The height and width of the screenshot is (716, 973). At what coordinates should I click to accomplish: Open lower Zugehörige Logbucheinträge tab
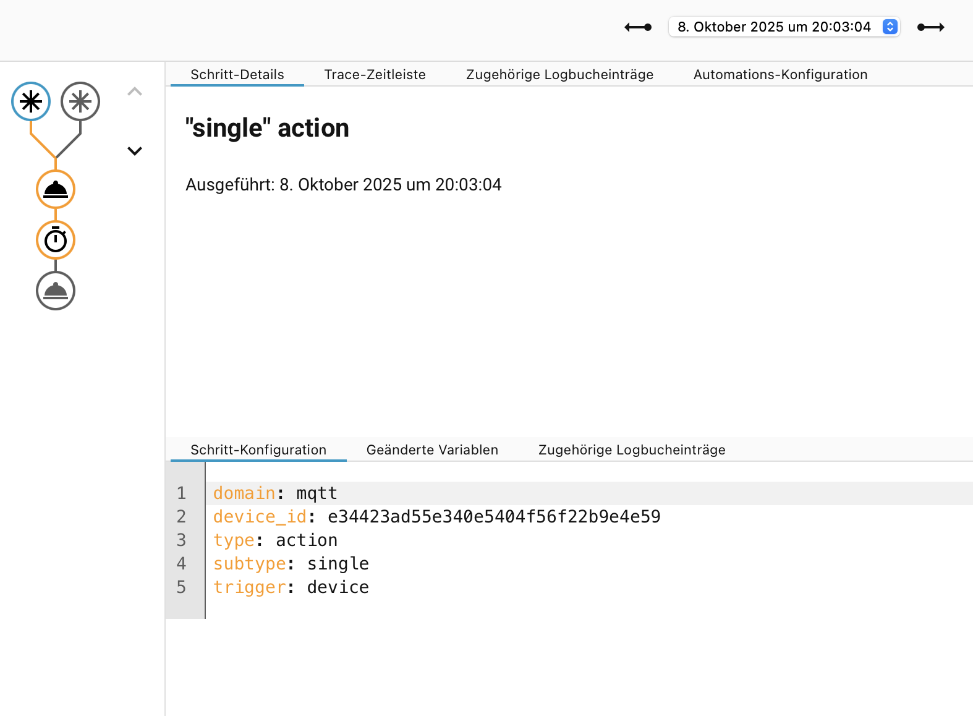point(632,450)
